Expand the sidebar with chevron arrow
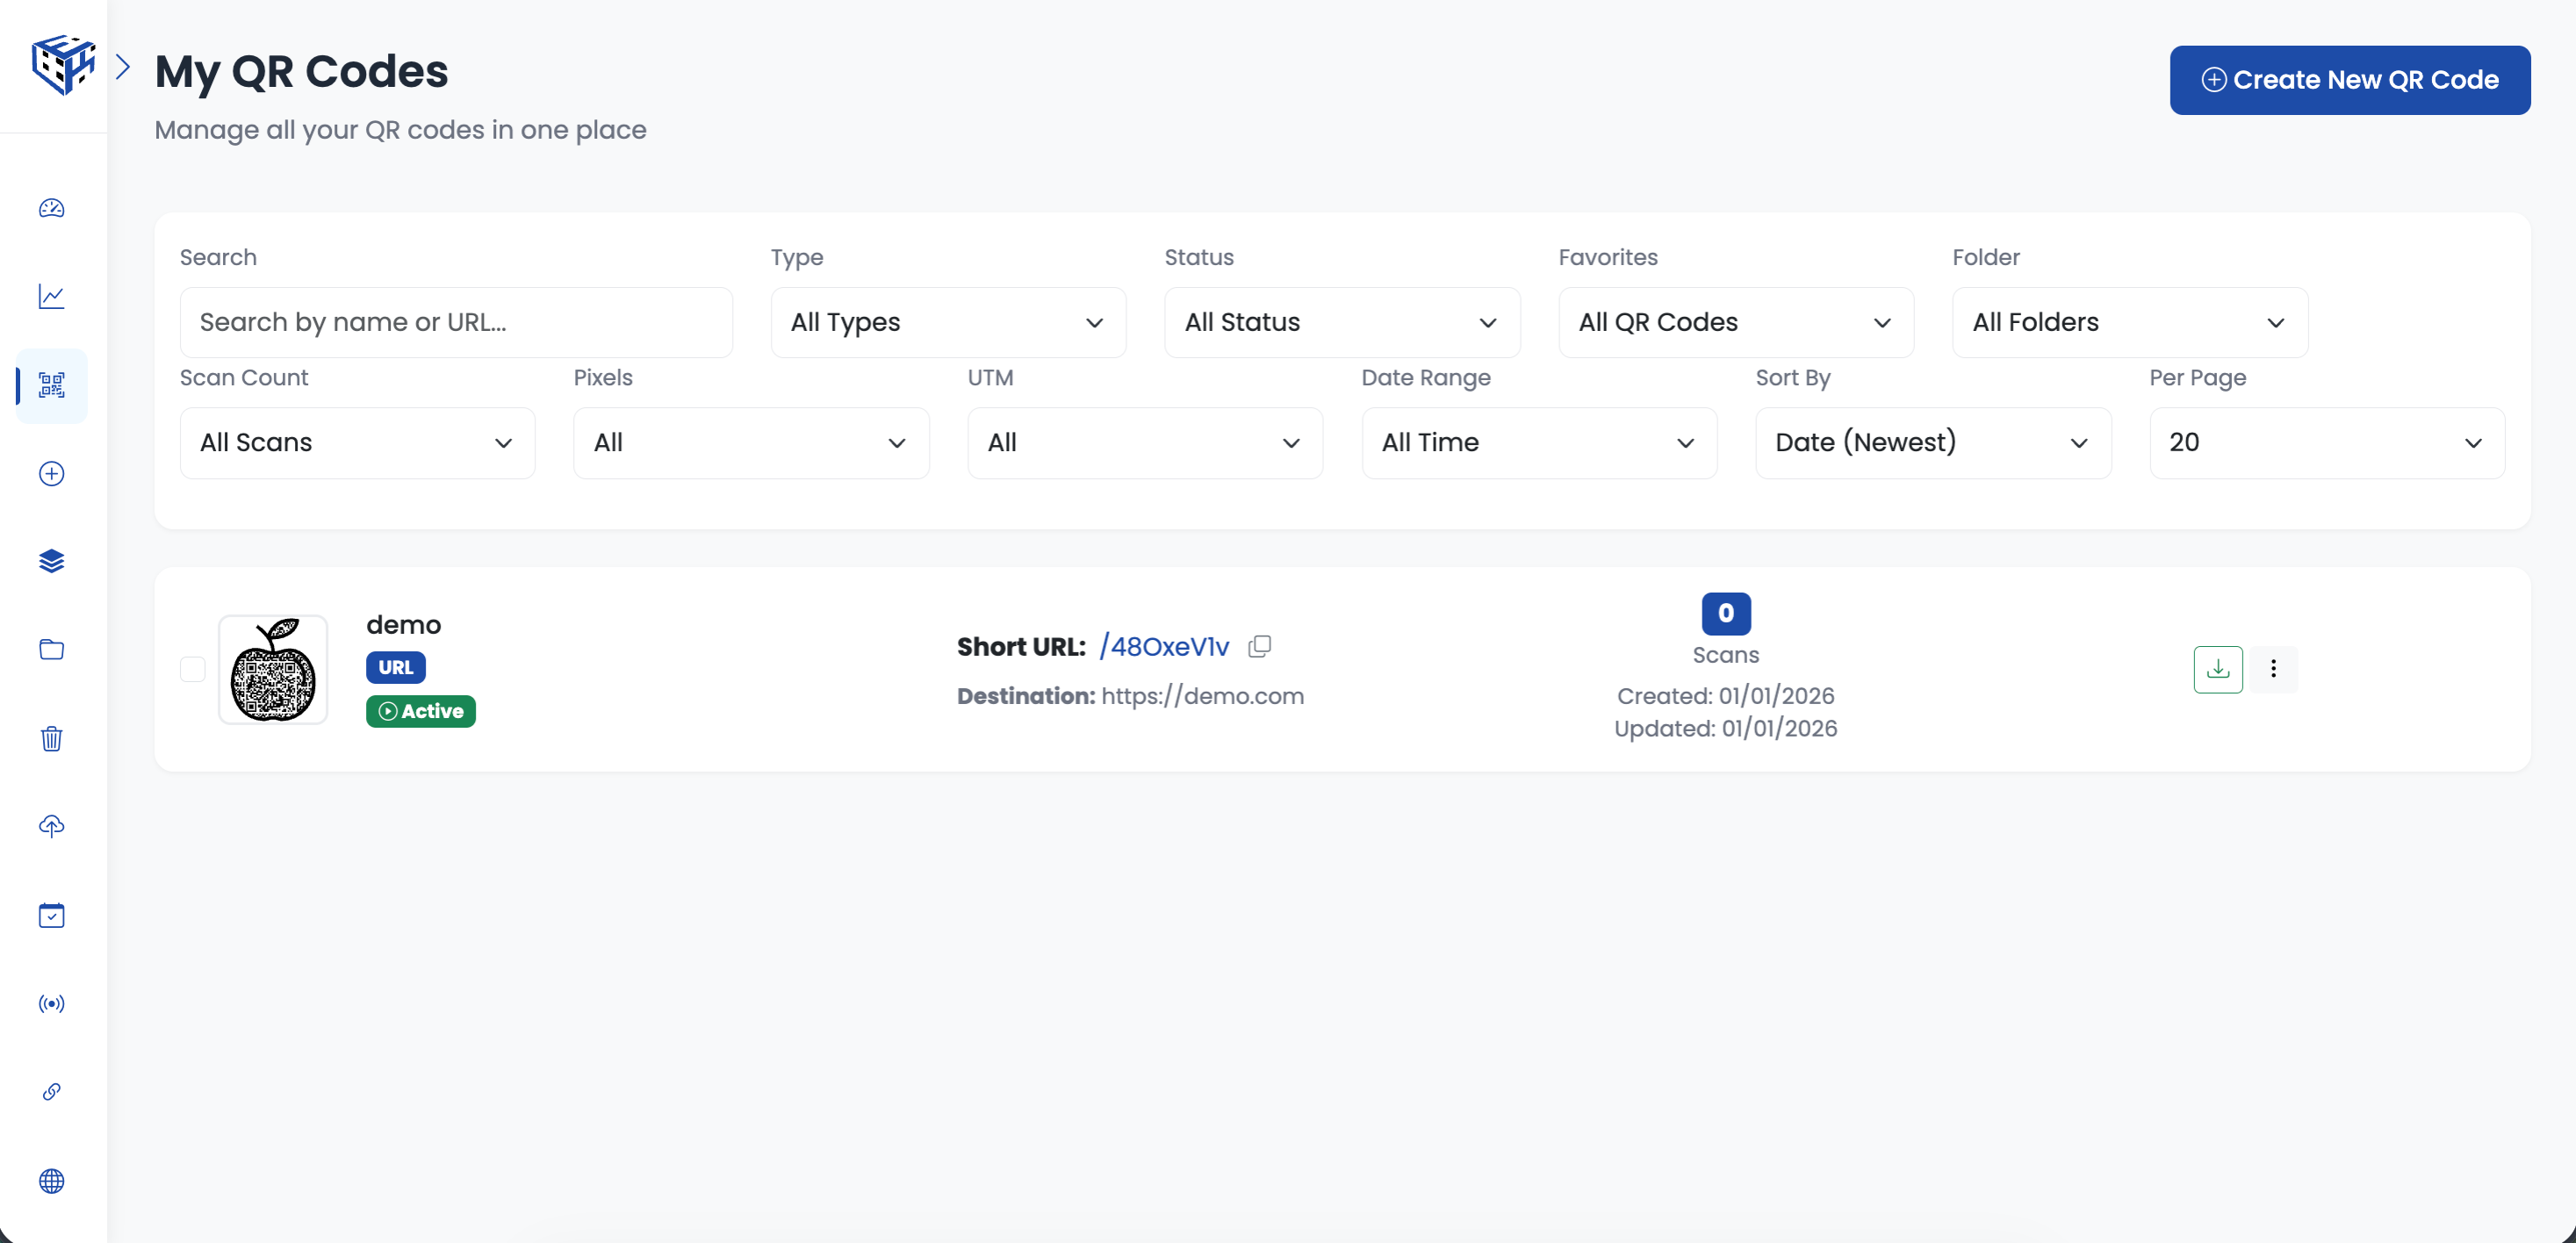This screenshot has width=2576, height=1243. click(123, 67)
